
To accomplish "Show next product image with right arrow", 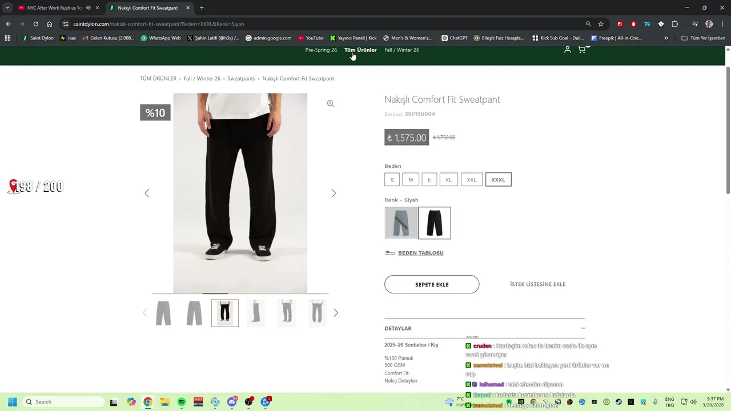I will pyautogui.click(x=334, y=194).
